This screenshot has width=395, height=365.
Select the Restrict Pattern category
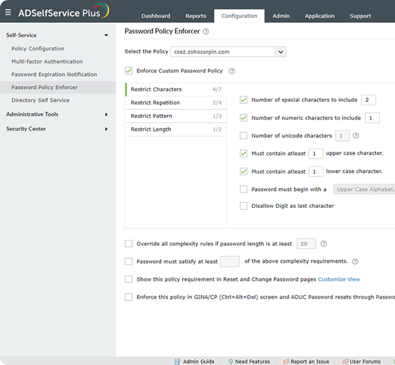click(x=176, y=116)
